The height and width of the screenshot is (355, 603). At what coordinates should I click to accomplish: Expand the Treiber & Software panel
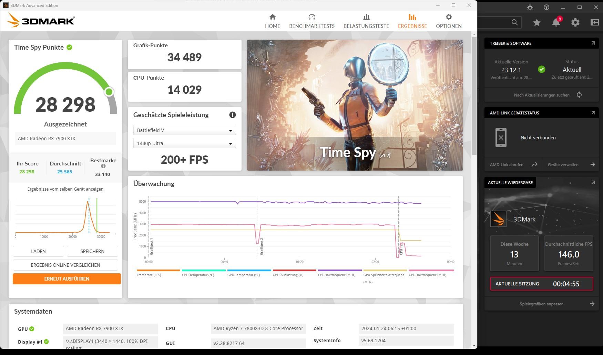coord(593,43)
